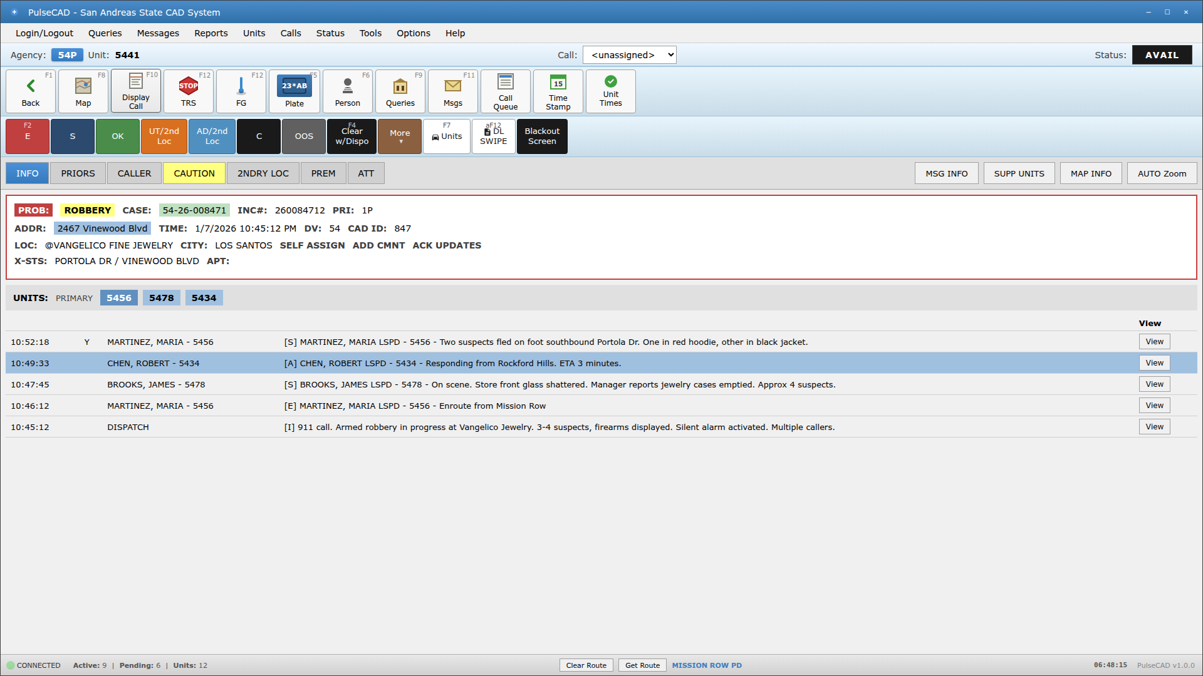Switch to the PRIORS tab
The width and height of the screenshot is (1203, 676).
77,173
